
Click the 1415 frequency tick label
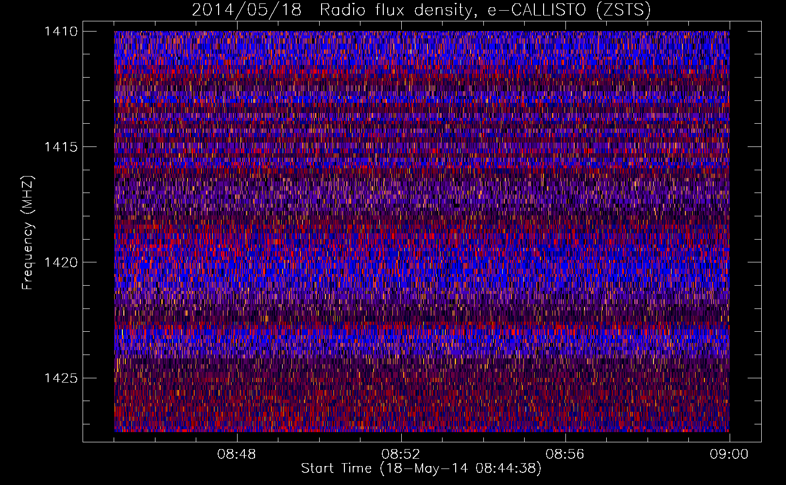[61, 147]
